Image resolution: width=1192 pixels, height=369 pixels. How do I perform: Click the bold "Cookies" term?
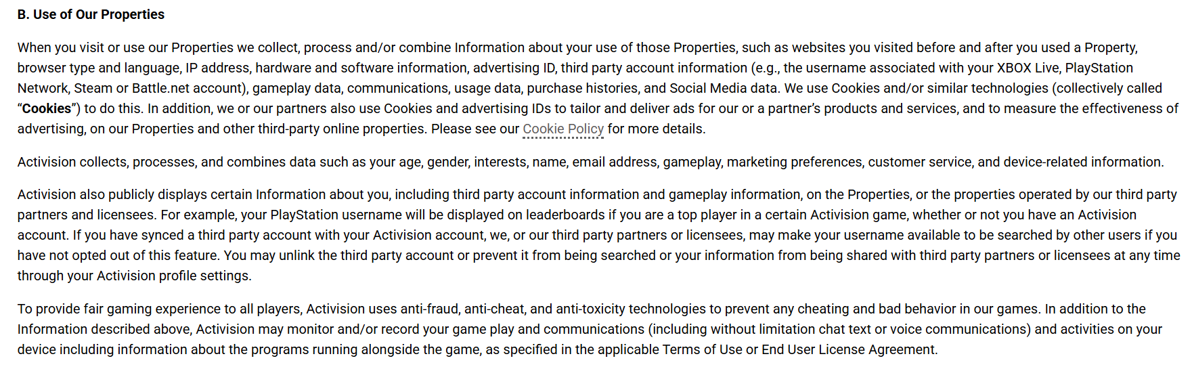[46, 108]
